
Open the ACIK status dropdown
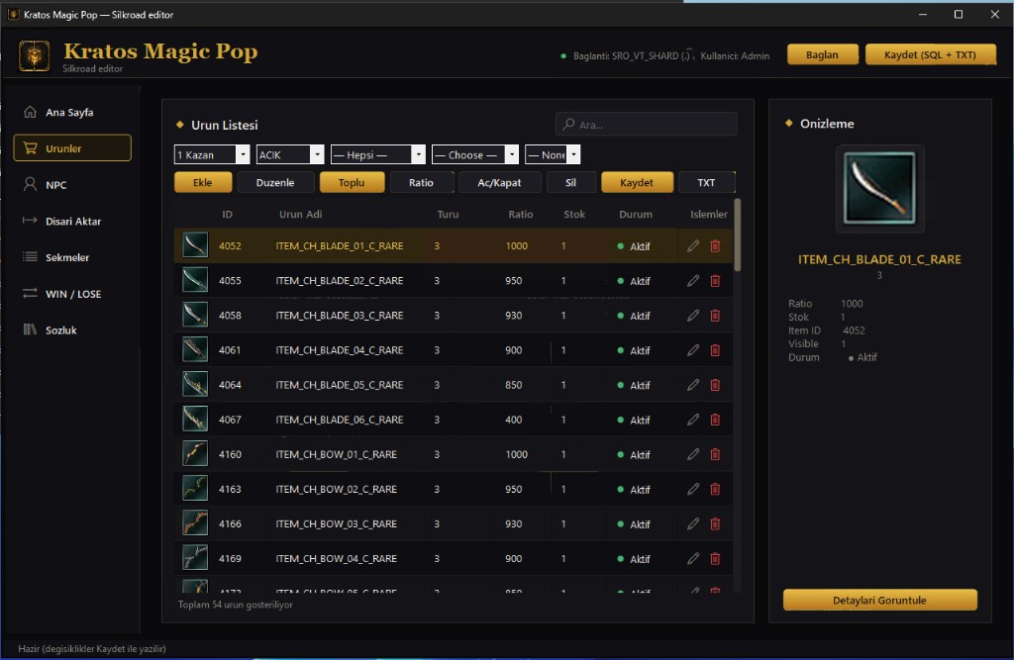click(290, 154)
